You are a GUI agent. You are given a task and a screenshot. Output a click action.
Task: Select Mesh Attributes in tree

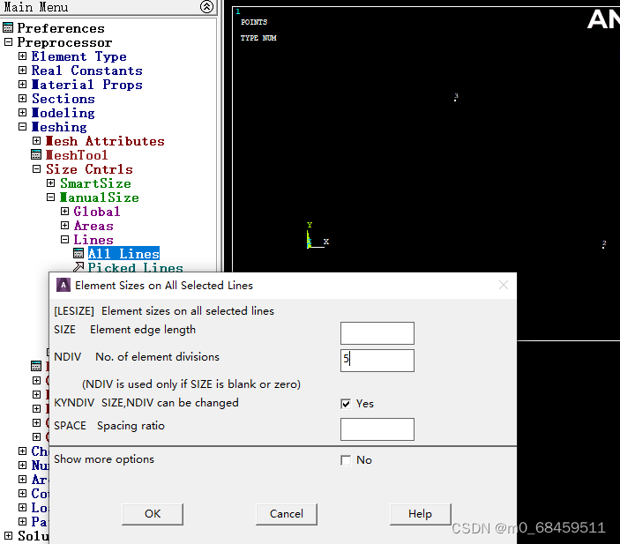[105, 141]
